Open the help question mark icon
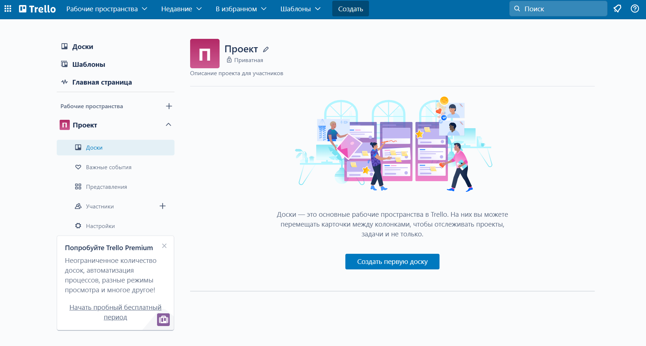Image resolution: width=646 pixels, height=346 pixels. click(x=635, y=9)
